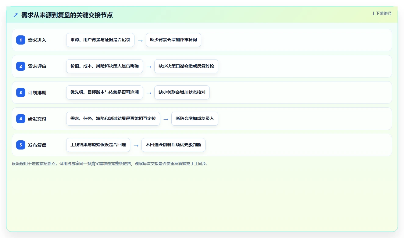The image size is (404, 238).
Task: Select step number 2 badge
Action: pyautogui.click(x=21, y=66)
